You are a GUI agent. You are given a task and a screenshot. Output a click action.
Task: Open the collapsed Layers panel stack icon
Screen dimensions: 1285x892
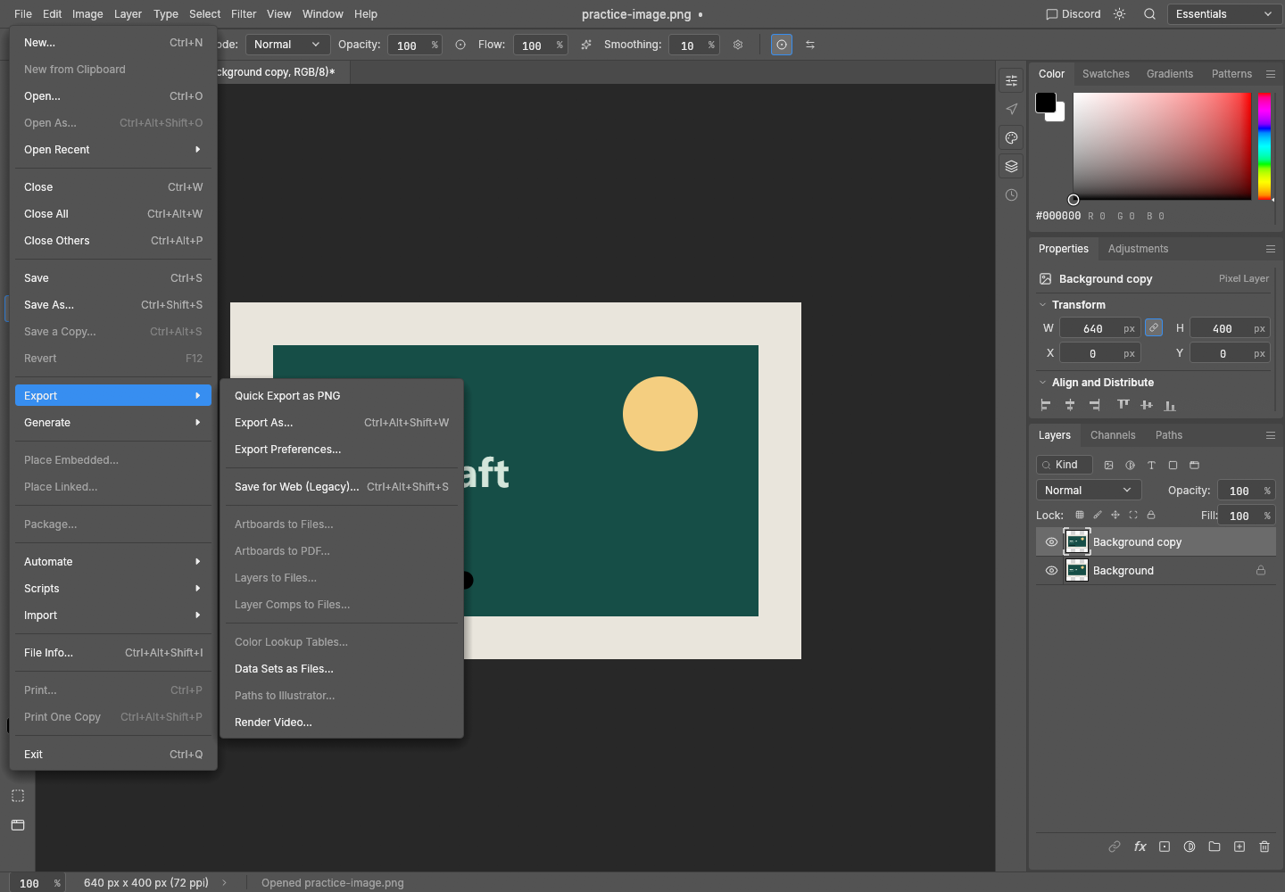pyautogui.click(x=1011, y=166)
